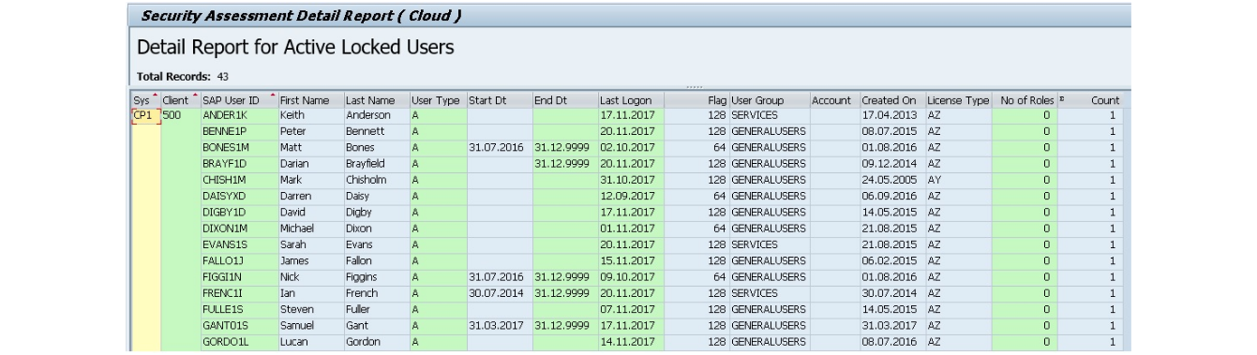The height and width of the screenshot is (355, 1257).
Task: Click last logon 09.10.2017 for Figgins
Action: tap(631, 276)
